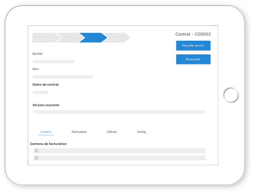This screenshot has height=193, width=253.
Task: Open the Clôture tab
Action: pyautogui.click(x=112, y=132)
